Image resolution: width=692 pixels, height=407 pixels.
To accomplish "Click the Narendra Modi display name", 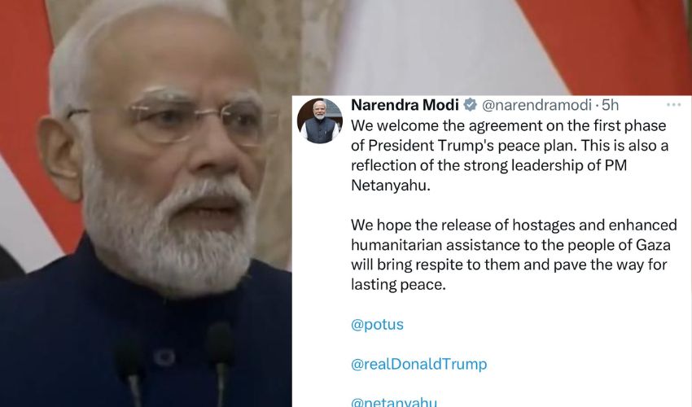I will coord(405,105).
